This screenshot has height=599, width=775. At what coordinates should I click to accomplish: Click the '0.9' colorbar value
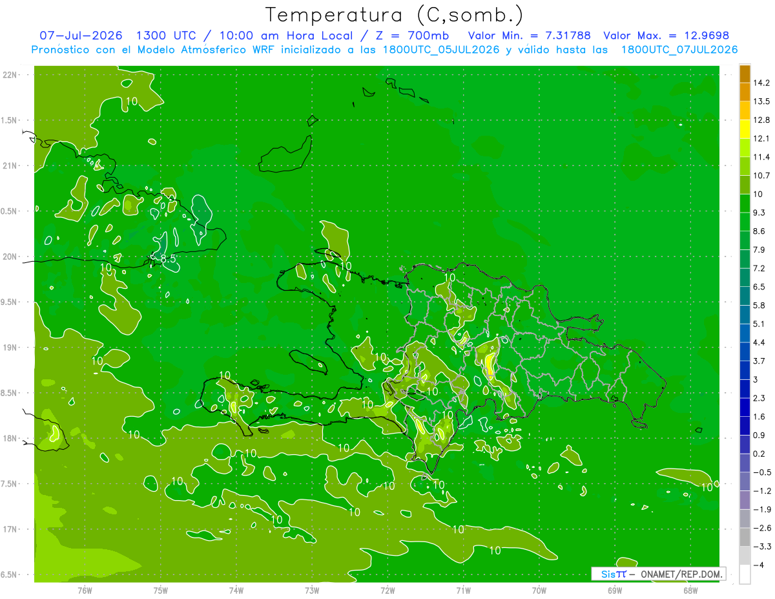(x=759, y=436)
